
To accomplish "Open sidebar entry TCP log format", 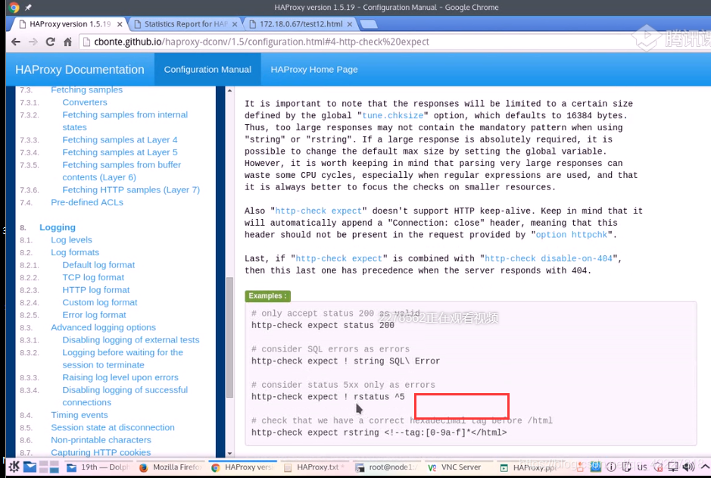I will pos(93,277).
